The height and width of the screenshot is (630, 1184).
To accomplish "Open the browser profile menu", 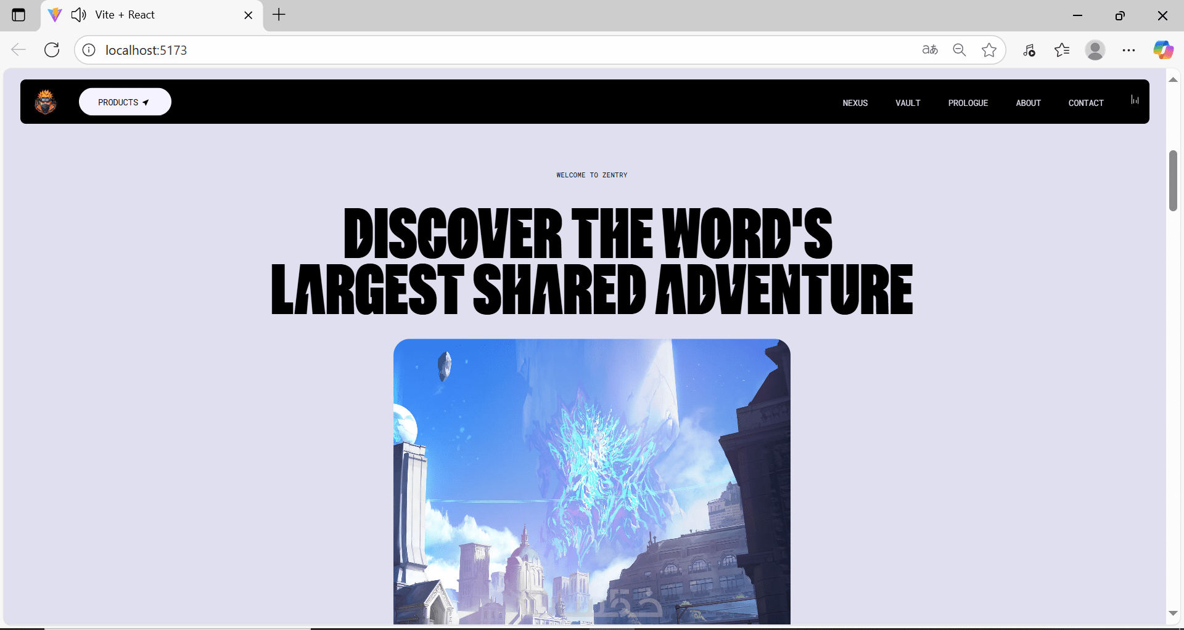I will coord(1095,50).
